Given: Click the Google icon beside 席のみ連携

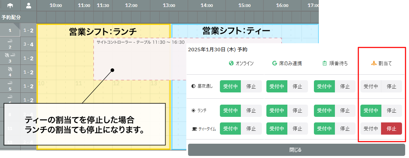Looking at the screenshot, I should coord(274,63).
